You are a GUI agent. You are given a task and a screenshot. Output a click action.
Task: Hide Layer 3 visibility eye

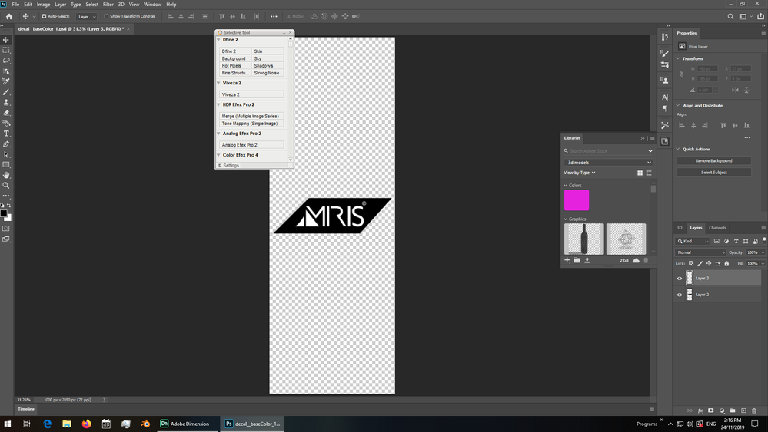(x=680, y=279)
